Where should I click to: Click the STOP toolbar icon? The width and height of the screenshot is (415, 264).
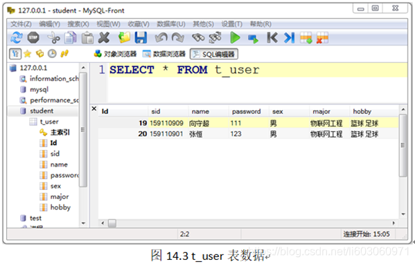(33, 38)
